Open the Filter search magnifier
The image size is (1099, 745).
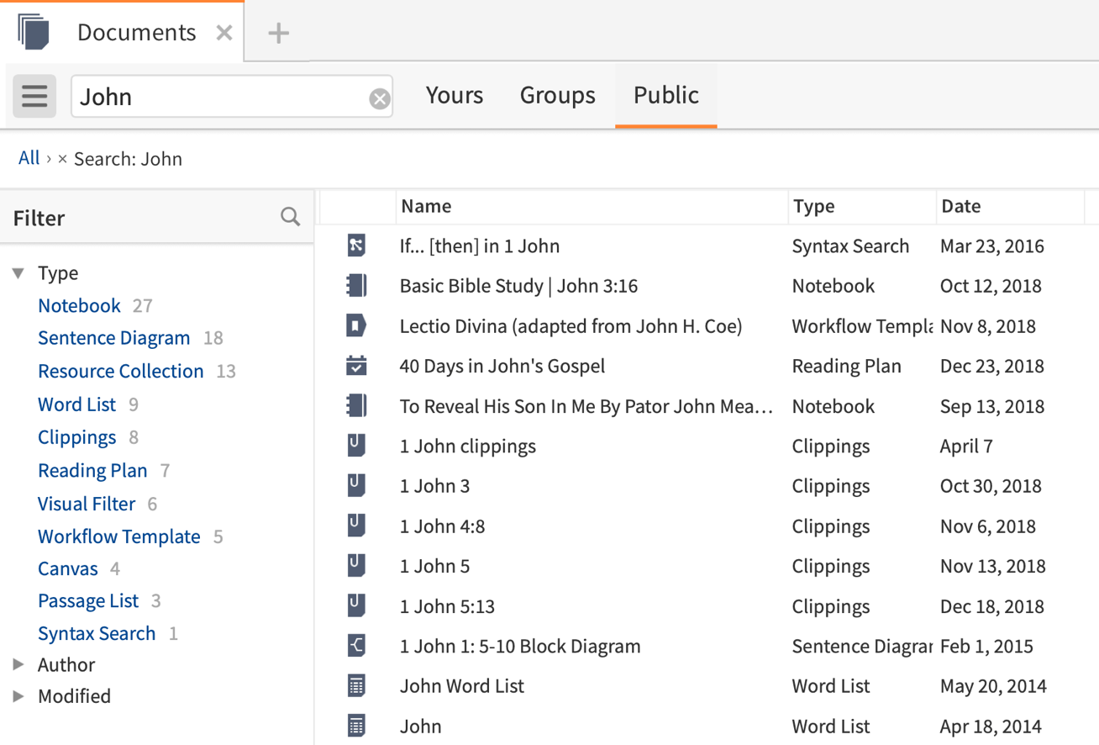(x=289, y=216)
